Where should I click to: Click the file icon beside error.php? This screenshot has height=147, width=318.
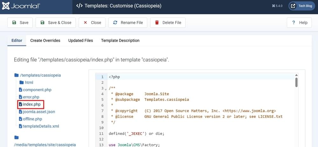point(20,97)
